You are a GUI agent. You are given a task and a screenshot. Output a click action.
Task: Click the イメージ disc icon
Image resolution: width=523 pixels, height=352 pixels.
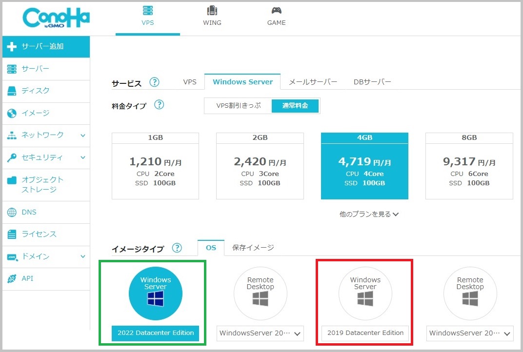(x=12, y=113)
